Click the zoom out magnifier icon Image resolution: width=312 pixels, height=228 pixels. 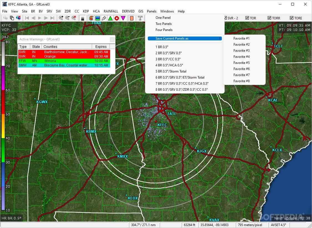[67, 18]
